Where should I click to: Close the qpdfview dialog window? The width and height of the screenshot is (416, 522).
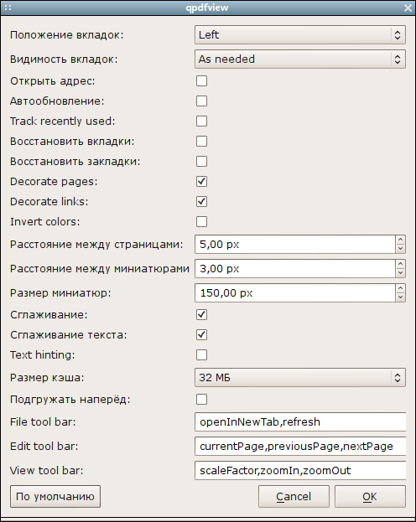[408, 8]
